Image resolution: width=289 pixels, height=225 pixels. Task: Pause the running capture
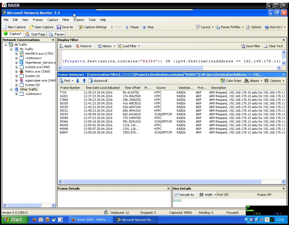pyautogui.click(x=132, y=27)
